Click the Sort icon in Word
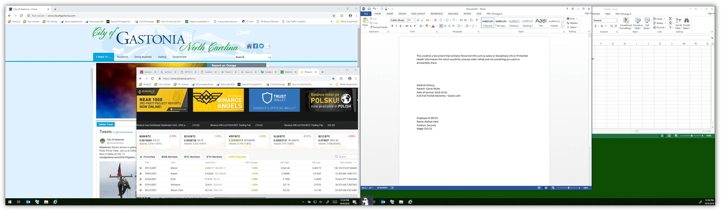 [471, 20]
